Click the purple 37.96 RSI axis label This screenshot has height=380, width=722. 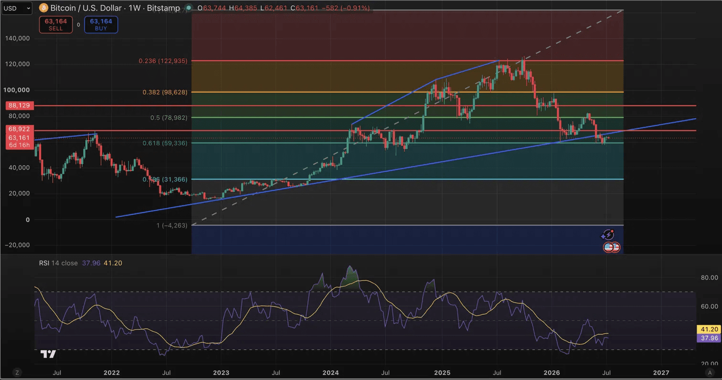coord(708,338)
